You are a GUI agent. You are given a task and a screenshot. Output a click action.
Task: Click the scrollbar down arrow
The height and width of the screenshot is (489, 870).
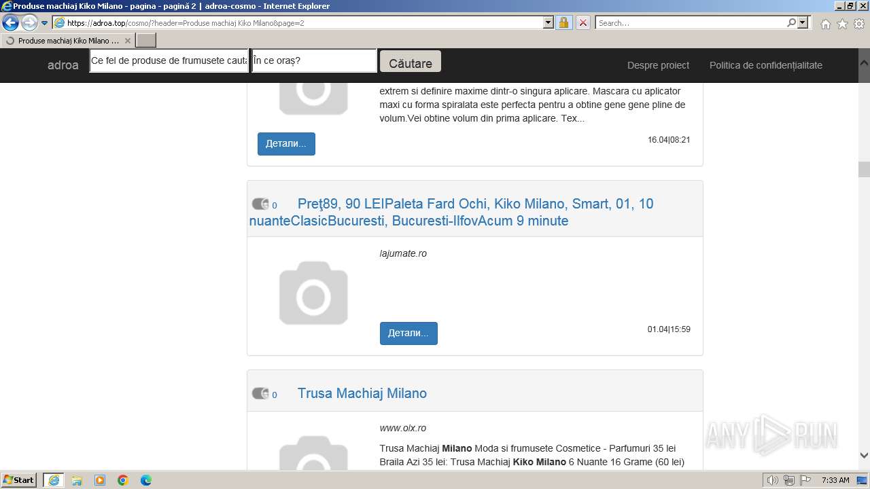click(x=864, y=456)
